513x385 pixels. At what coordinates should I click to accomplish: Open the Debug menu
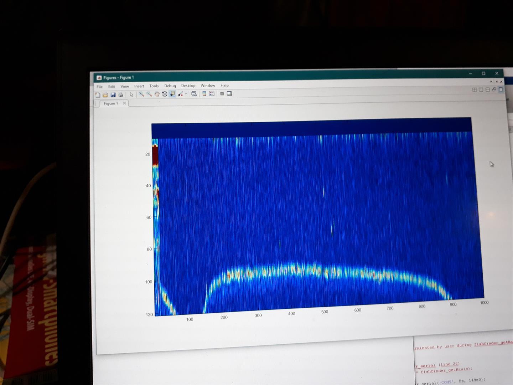(x=170, y=86)
